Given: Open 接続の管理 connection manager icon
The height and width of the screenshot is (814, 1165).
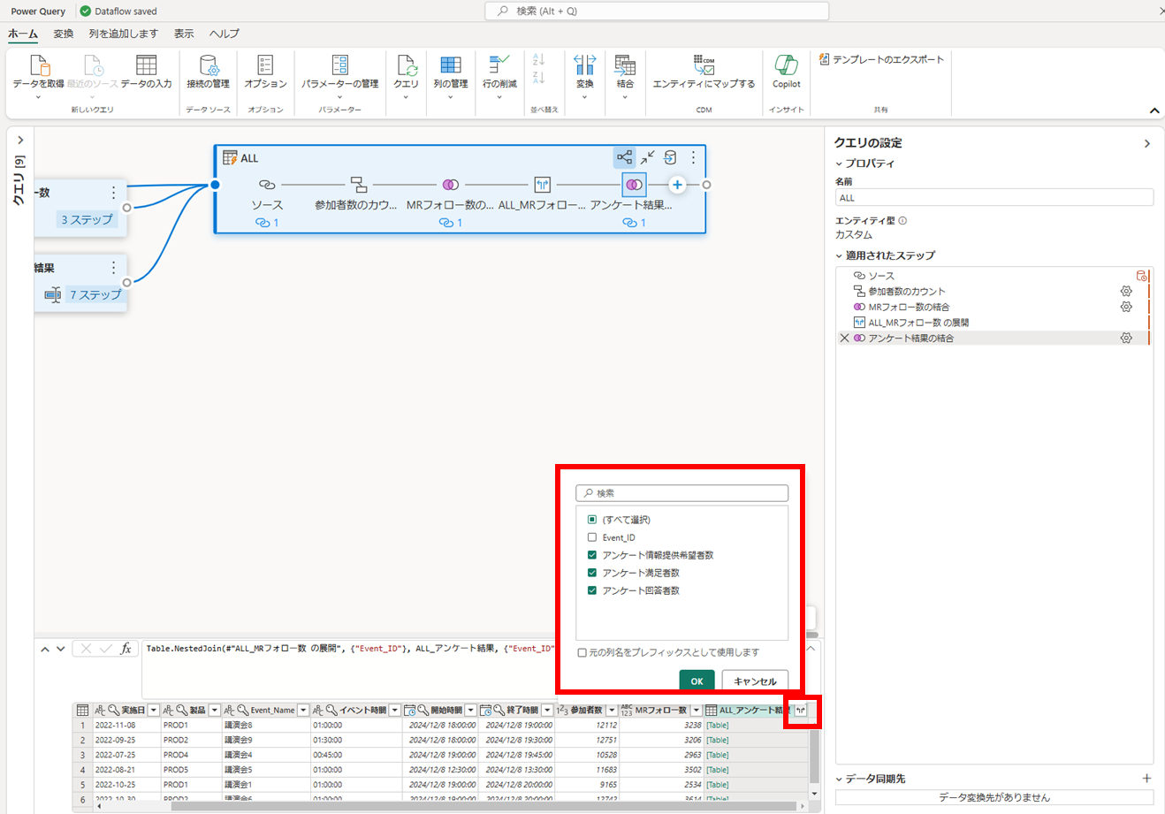Looking at the screenshot, I should pyautogui.click(x=209, y=65).
